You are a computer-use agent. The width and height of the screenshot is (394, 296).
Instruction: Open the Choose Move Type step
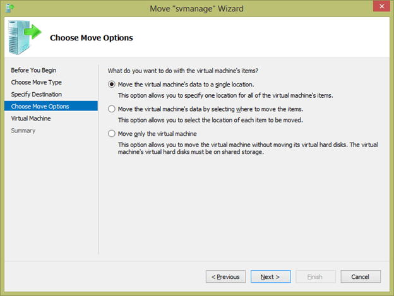click(x=37, y=82)
